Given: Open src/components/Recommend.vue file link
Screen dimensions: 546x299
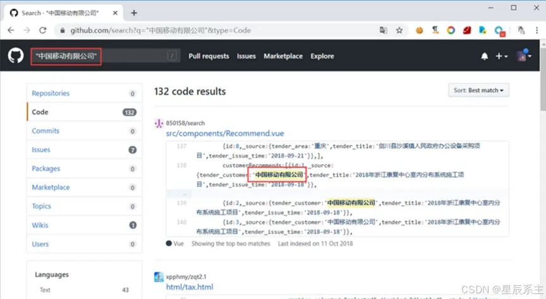Looking at the screenshot, I should coord(225,134).
